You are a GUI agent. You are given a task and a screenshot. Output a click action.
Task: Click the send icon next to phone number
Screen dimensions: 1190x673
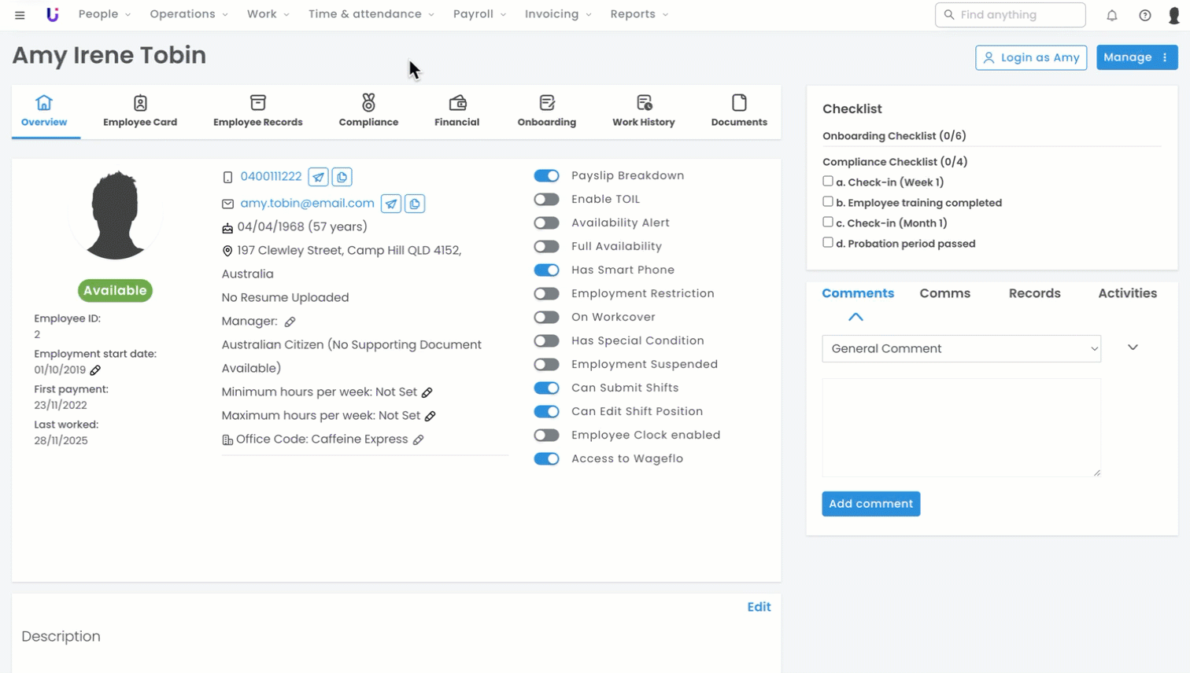[x=318, y=177]
